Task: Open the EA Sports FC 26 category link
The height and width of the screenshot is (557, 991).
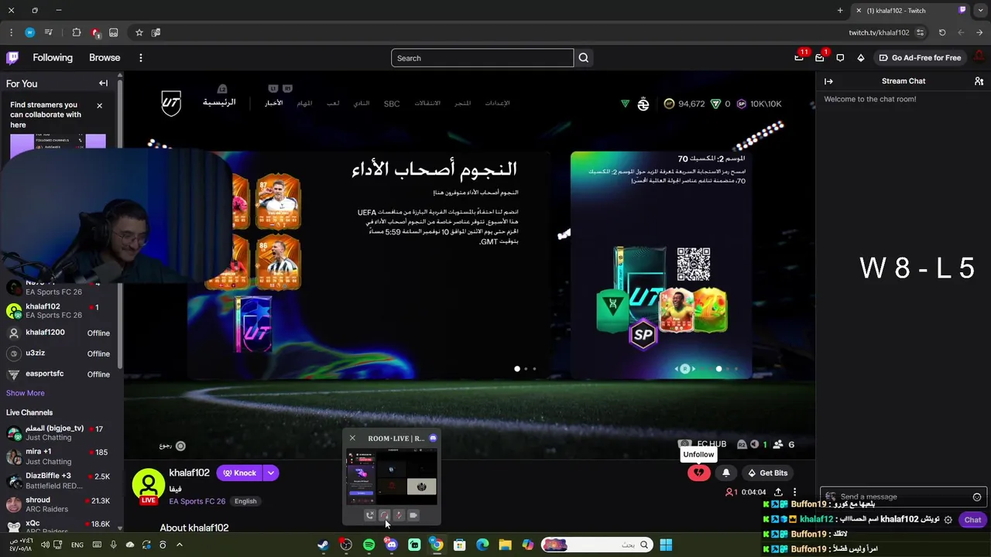Action: tap(197, 501)
